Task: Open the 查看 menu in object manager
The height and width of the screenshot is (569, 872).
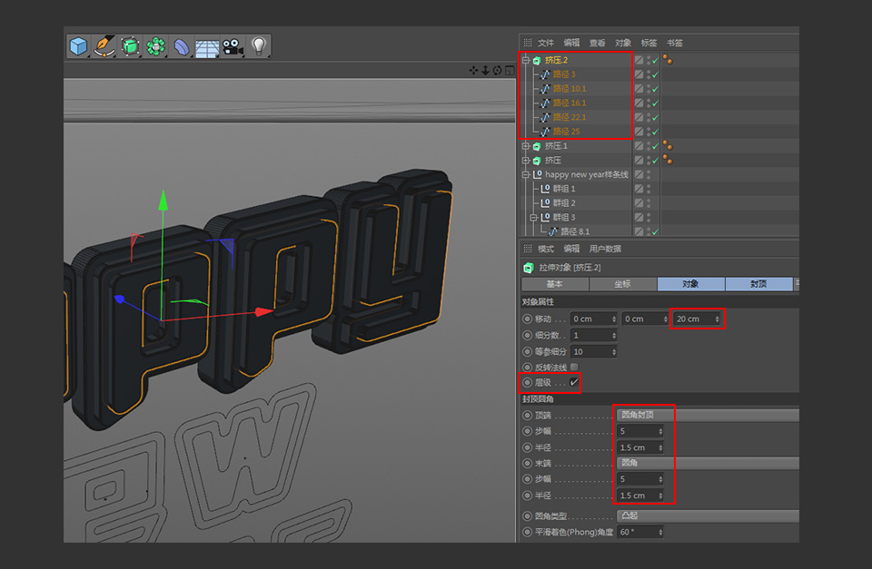Action: pos(598,43)
